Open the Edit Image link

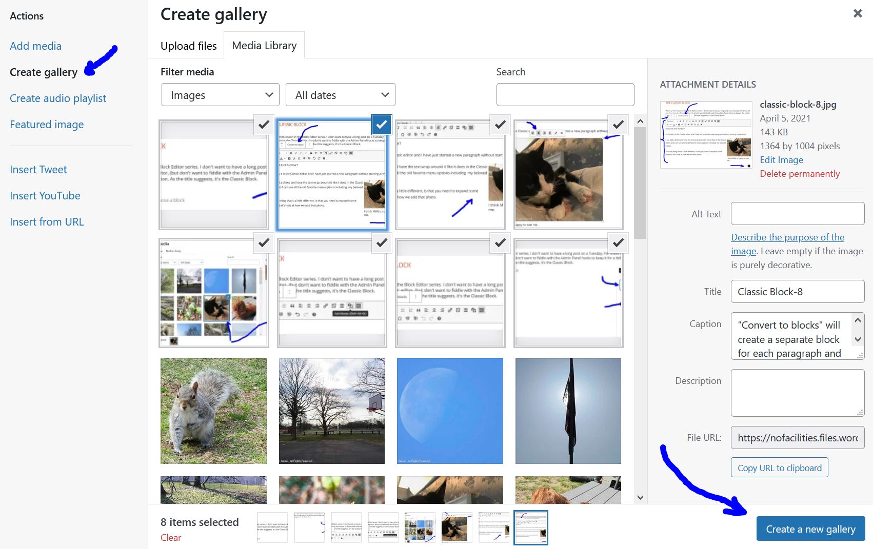coord(782,159)
